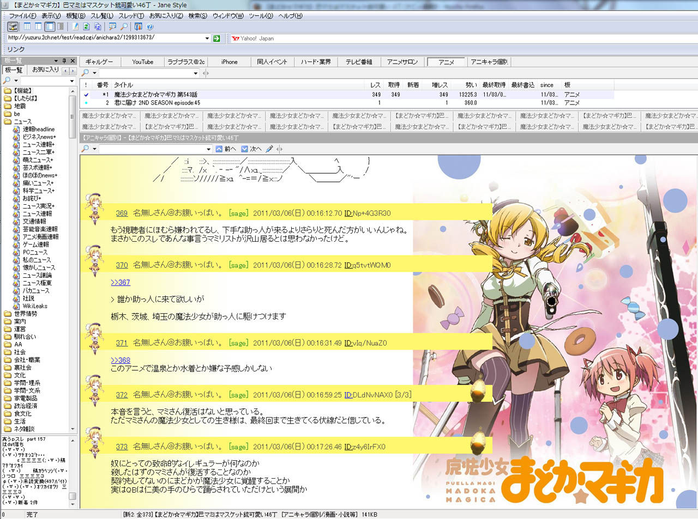Open the iPhone board tab

230,62
